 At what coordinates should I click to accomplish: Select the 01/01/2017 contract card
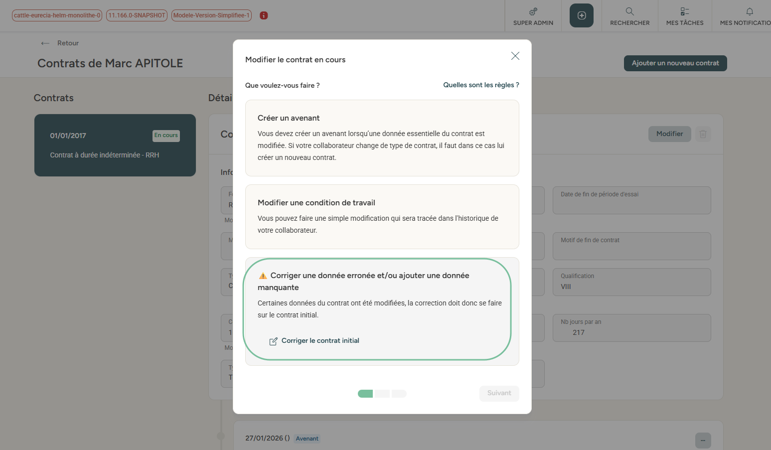coord(115,145)
